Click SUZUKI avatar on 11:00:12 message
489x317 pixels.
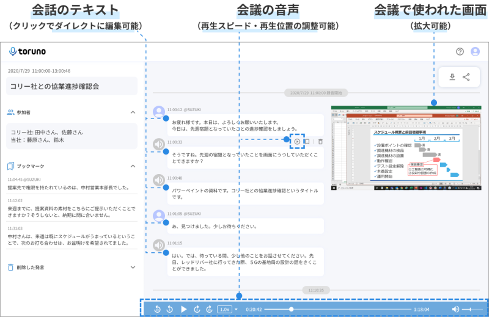(159, 112)
